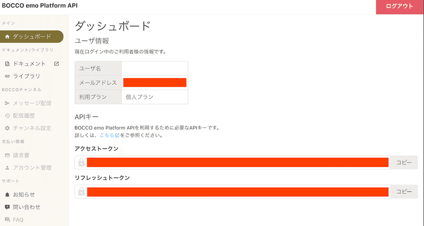Open the お知らせ bell icon

coord(7,195)
